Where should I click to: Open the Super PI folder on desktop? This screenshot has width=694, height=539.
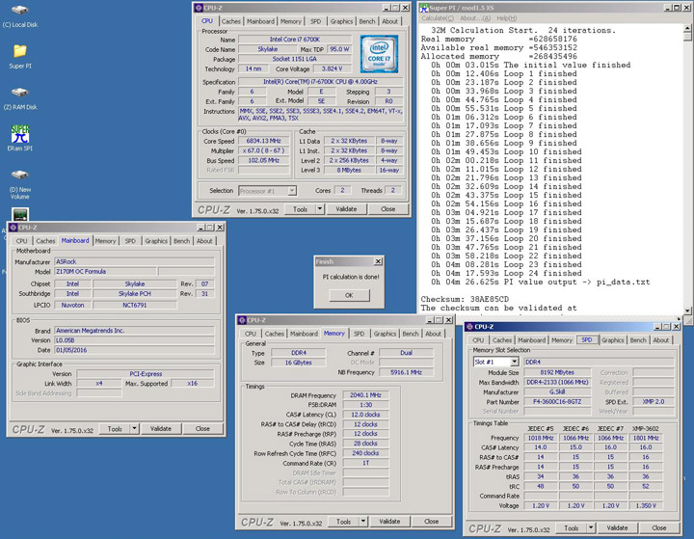pos(19,51)
